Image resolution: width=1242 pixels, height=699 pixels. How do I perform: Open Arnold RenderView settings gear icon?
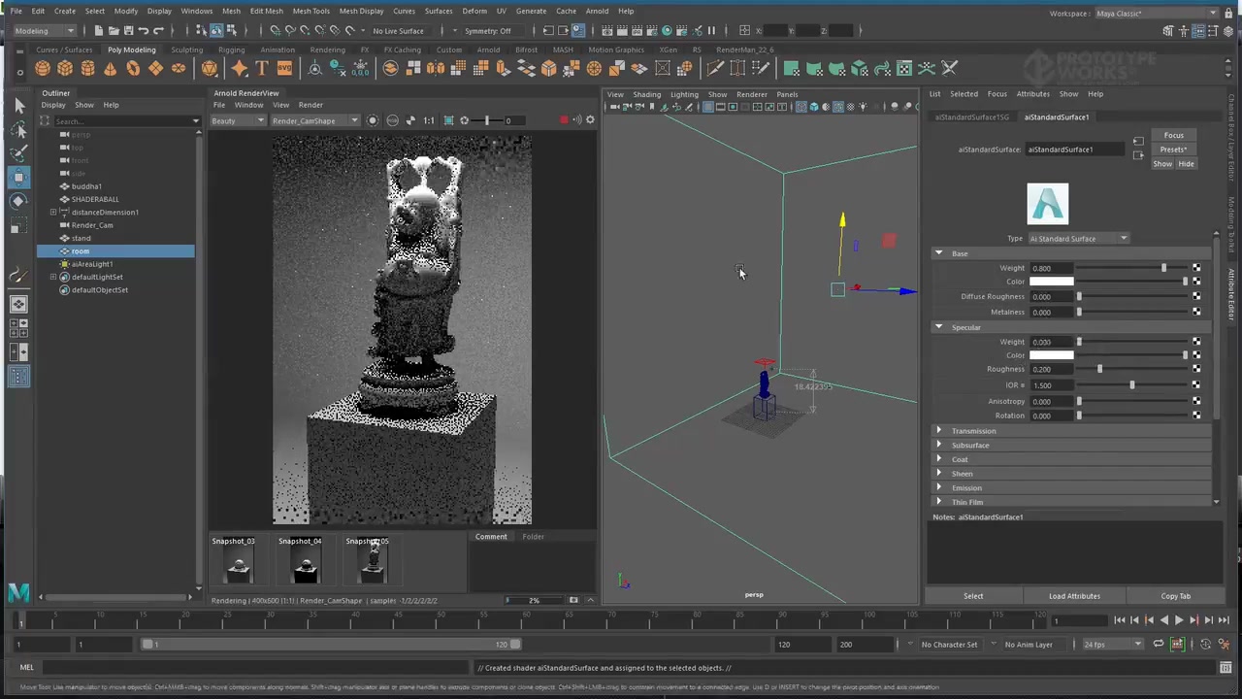590,120
